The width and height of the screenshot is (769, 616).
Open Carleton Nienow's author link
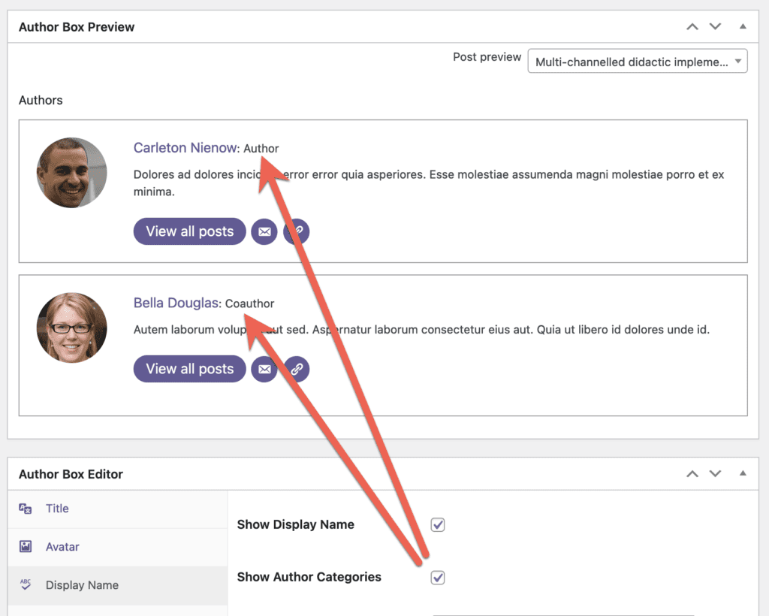(x=185, y=148)
